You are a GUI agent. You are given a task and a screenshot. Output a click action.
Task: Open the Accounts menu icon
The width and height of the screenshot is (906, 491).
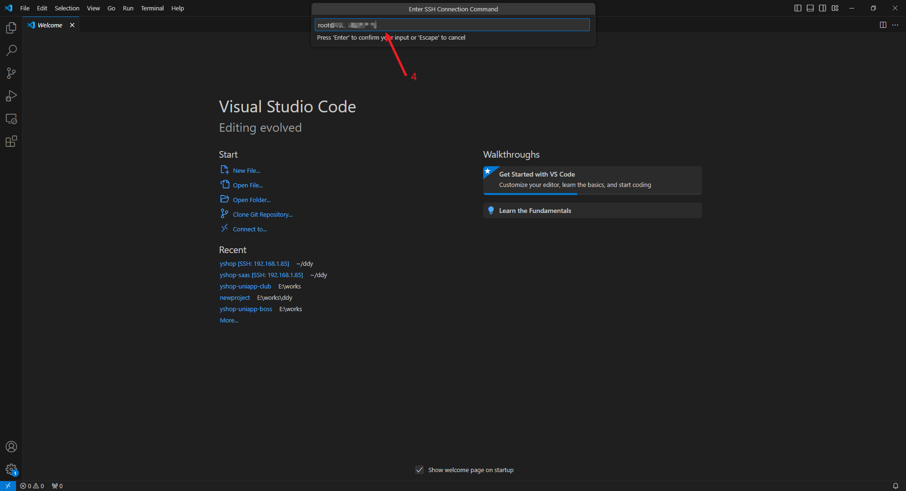[x=11, y=447]
